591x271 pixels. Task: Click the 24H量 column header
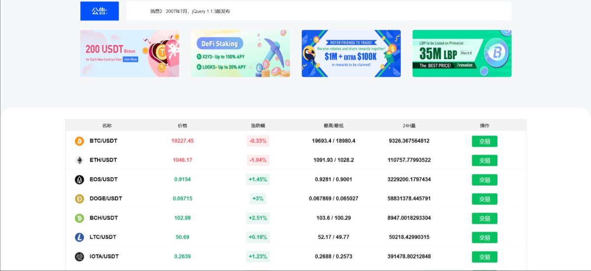tap(409, 126)
